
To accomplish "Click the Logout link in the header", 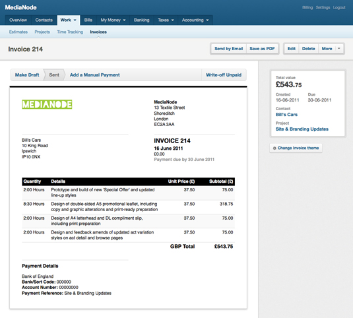I will click(339, 7).
